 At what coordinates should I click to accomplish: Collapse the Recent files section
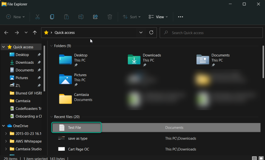[51, 117]
